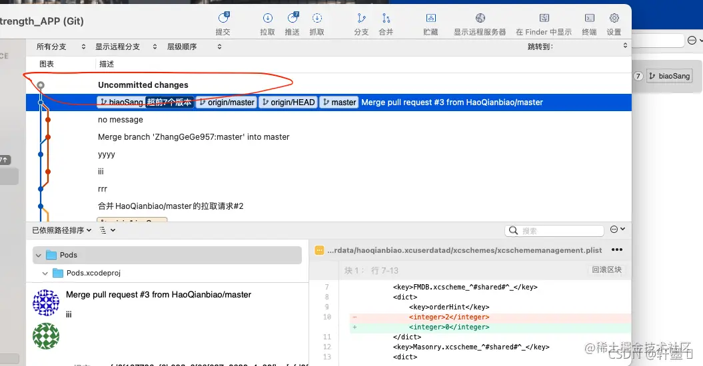Image resolution: width=703 pixels, height=366 pixels.
Task: Click the Merge (合并) toolbar icon
Action: coord(386,19)
